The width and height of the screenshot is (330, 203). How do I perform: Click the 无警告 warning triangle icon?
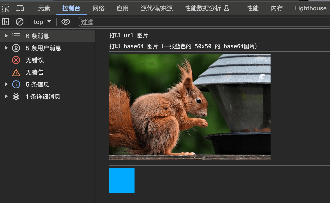(x=16, y=72)
